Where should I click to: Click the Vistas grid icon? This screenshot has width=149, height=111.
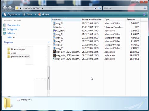24,15
